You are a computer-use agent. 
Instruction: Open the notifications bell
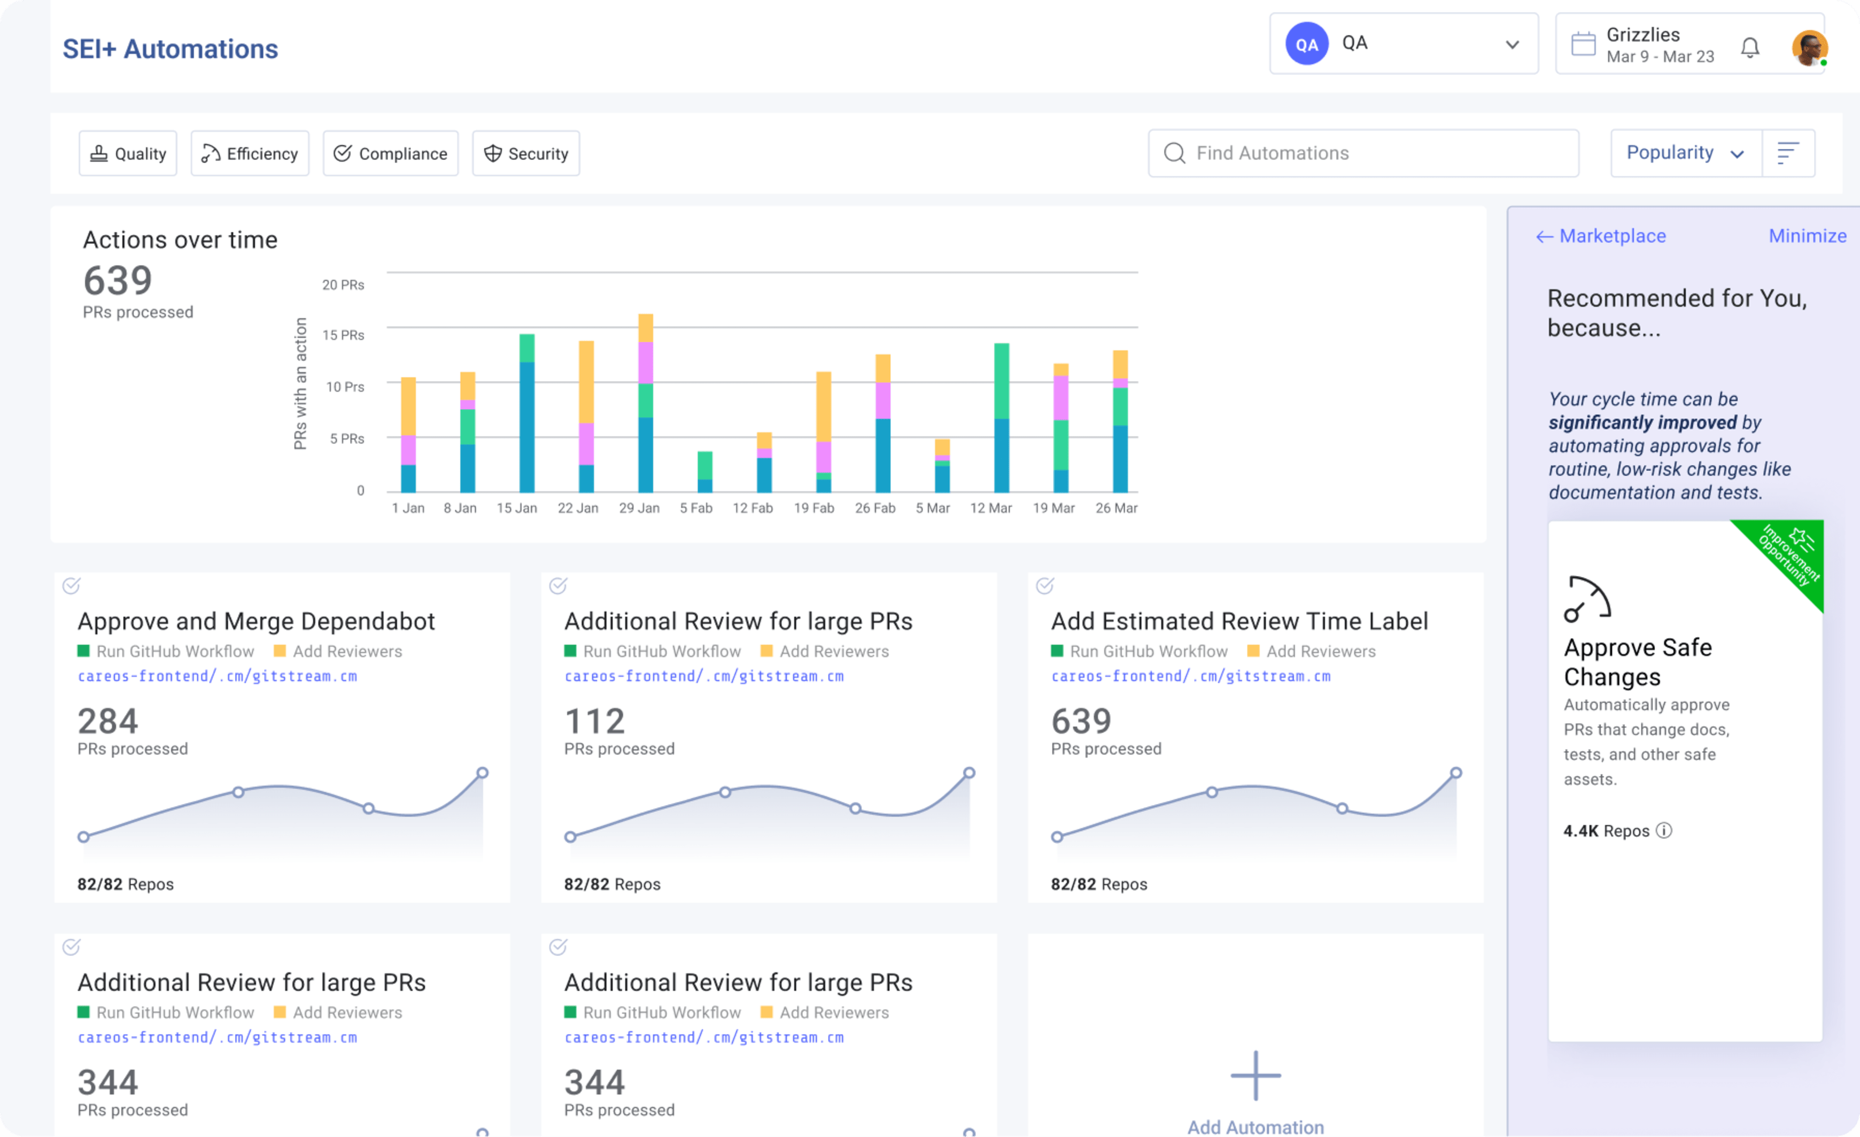(1750, 47)
